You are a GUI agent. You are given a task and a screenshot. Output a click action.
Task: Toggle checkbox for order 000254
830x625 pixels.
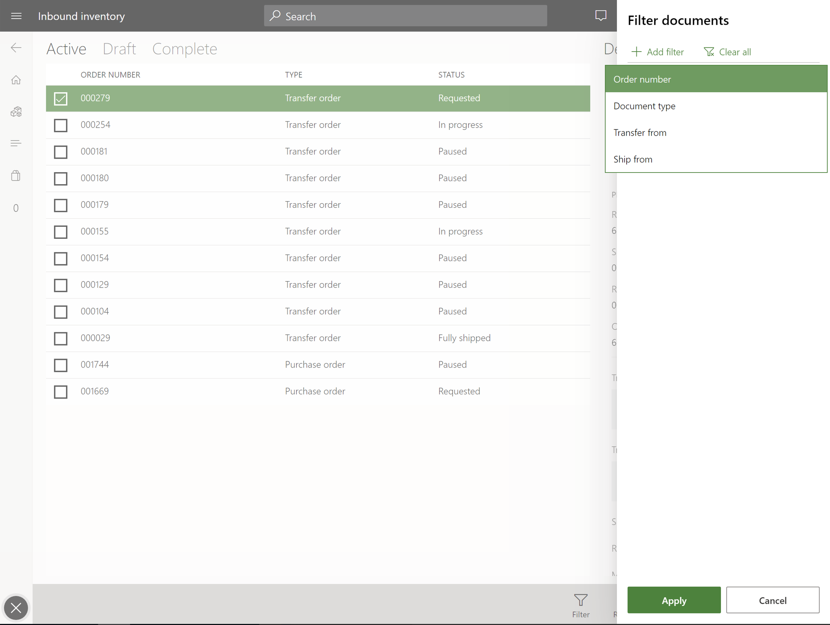[60, 125]
